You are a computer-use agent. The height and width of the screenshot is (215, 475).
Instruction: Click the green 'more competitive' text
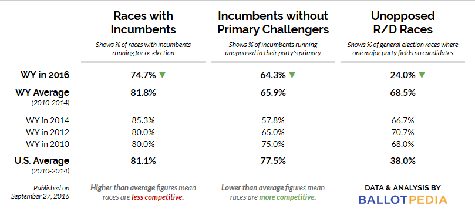[287, 197]
